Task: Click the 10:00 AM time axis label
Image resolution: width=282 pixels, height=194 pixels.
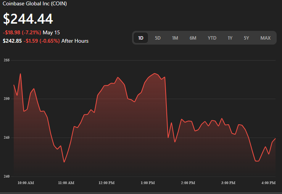Action: pos(26,183)
